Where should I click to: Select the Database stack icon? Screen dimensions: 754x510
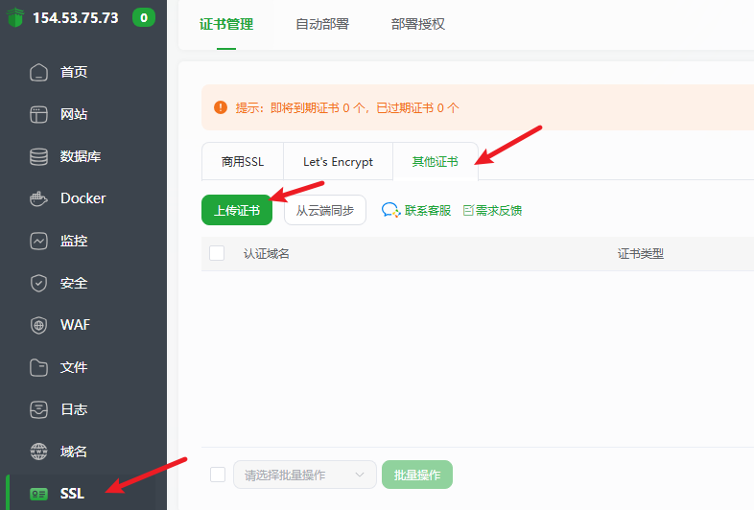38,156
